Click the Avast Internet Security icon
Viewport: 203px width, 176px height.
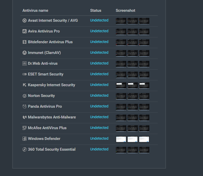25,20
